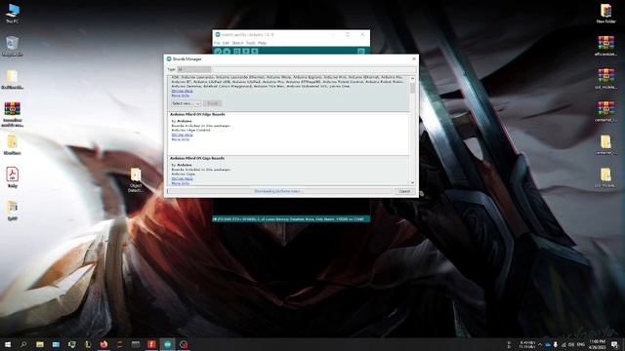
Task: Open Firefox from the taskbar
Action: click(104, 344)
